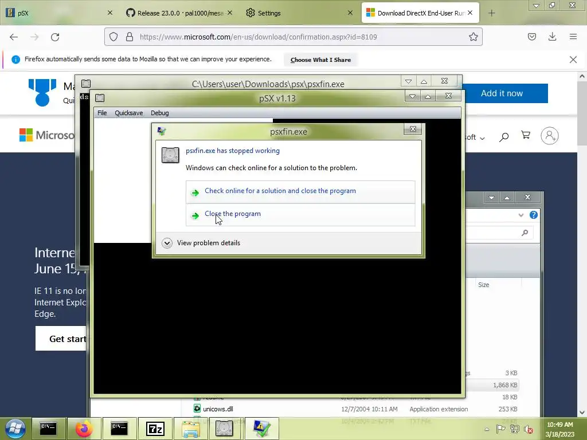Image resolution: width=587 pixels, height=440 pixels.
Task: Open the tracking protection shield icon
Action: pos(114,37)
